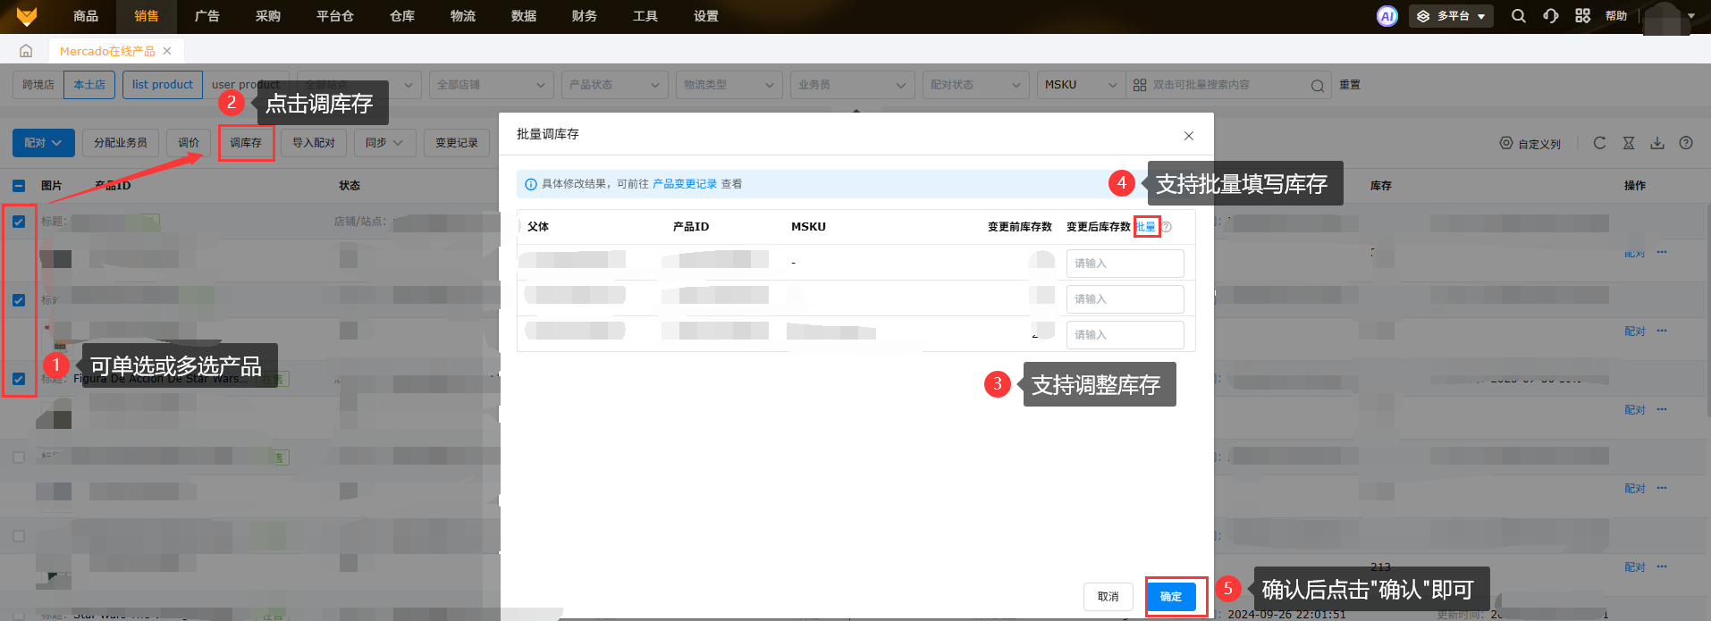Uncheck the second product row checkbox
Viewport: 1711px width, 621px height.
19,300
